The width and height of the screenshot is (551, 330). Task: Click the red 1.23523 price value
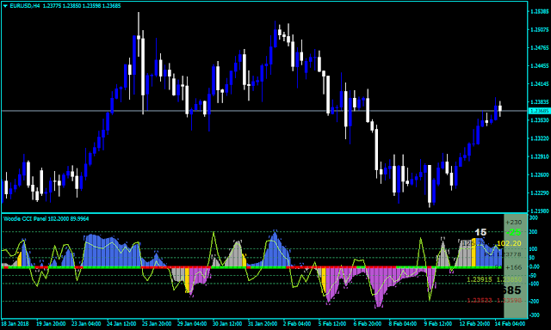click(480, 301)
